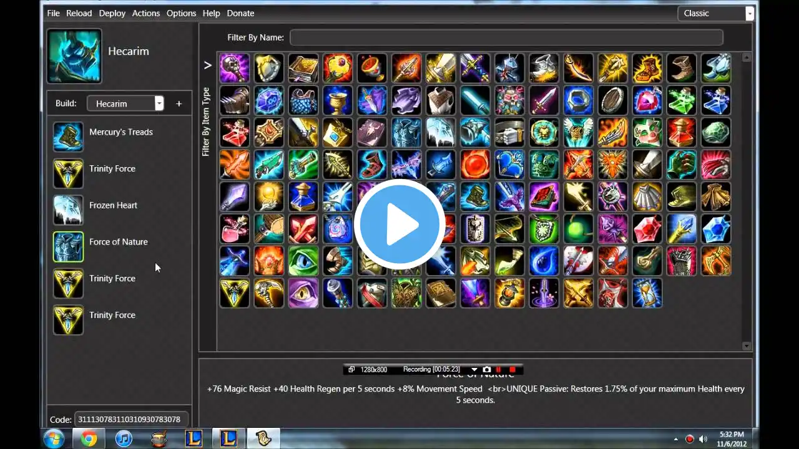Viewport: 799px width, 449px height.
Task: Select Force of Nature in the build list
Action: tap(119, 247)
